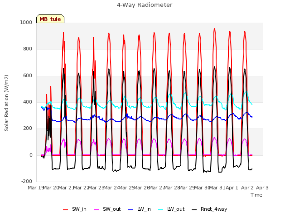The image size is (290, 218).
Task: Click the Time axis label
Action: click(256, 195)
